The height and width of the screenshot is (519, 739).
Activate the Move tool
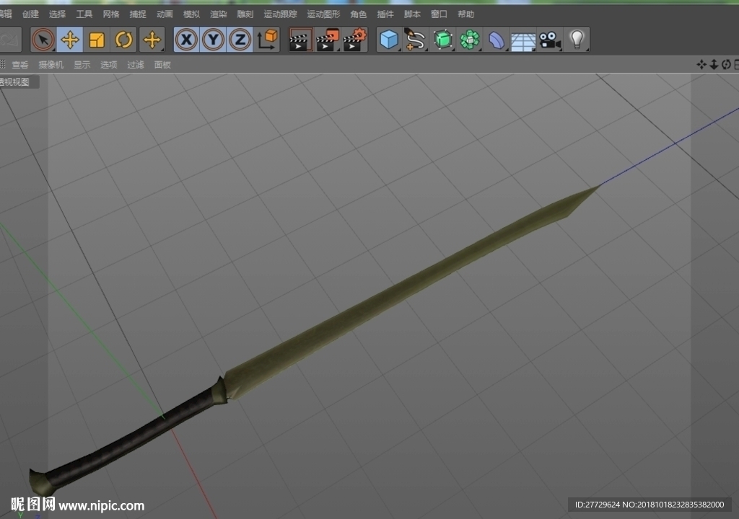point(70,40)
